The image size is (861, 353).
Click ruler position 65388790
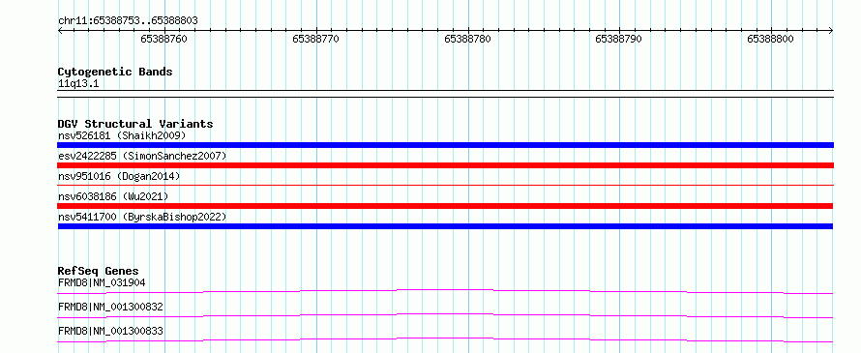coord(619,39)
